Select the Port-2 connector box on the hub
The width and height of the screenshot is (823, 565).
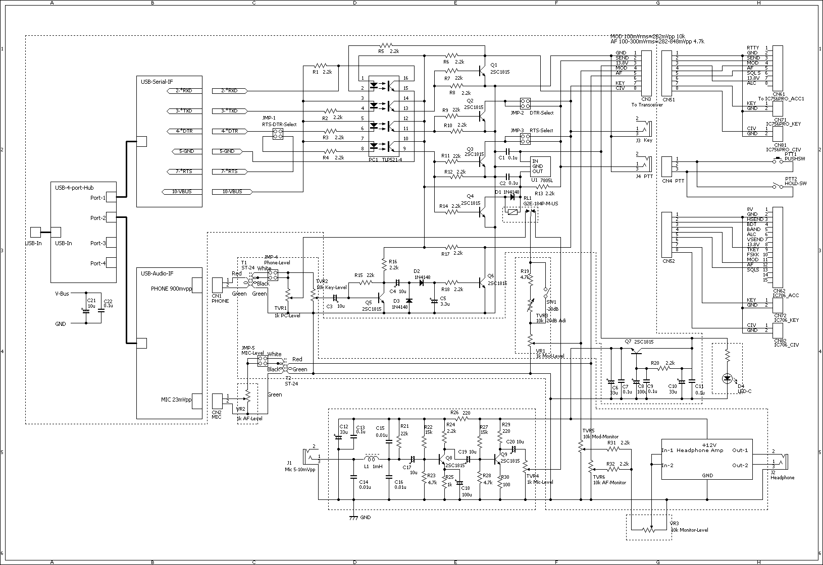(111, 217)
